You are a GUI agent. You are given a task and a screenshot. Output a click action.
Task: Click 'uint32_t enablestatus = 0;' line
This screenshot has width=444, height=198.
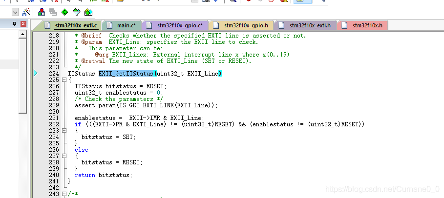(119, 93)
